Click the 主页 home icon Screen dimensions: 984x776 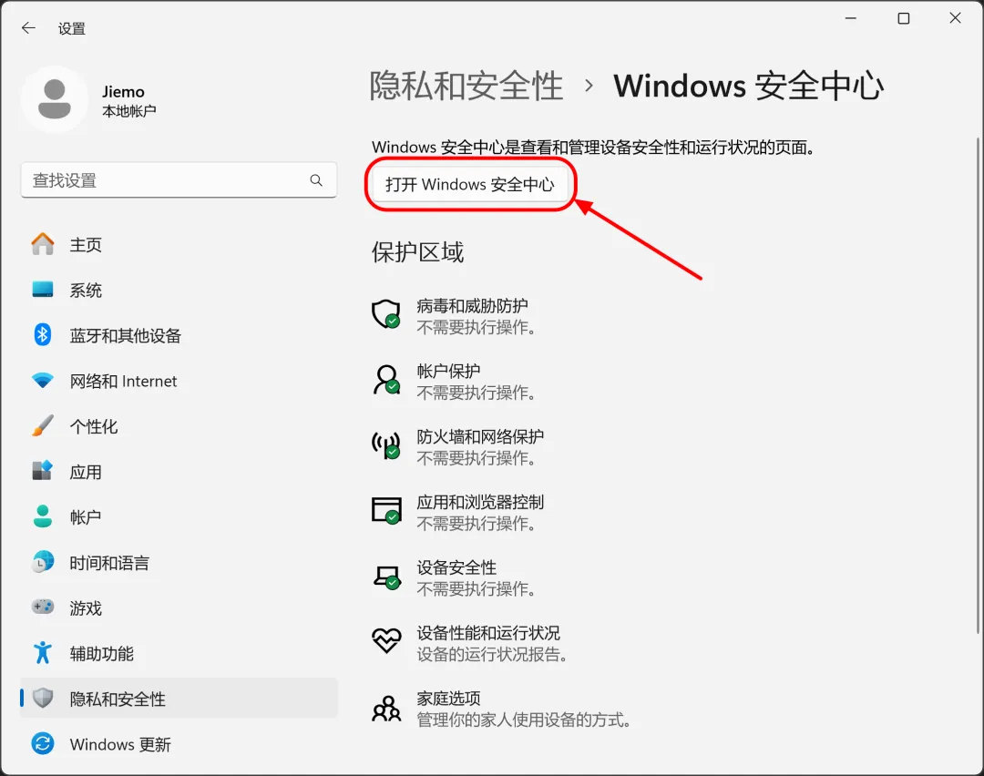pos(43,244)
